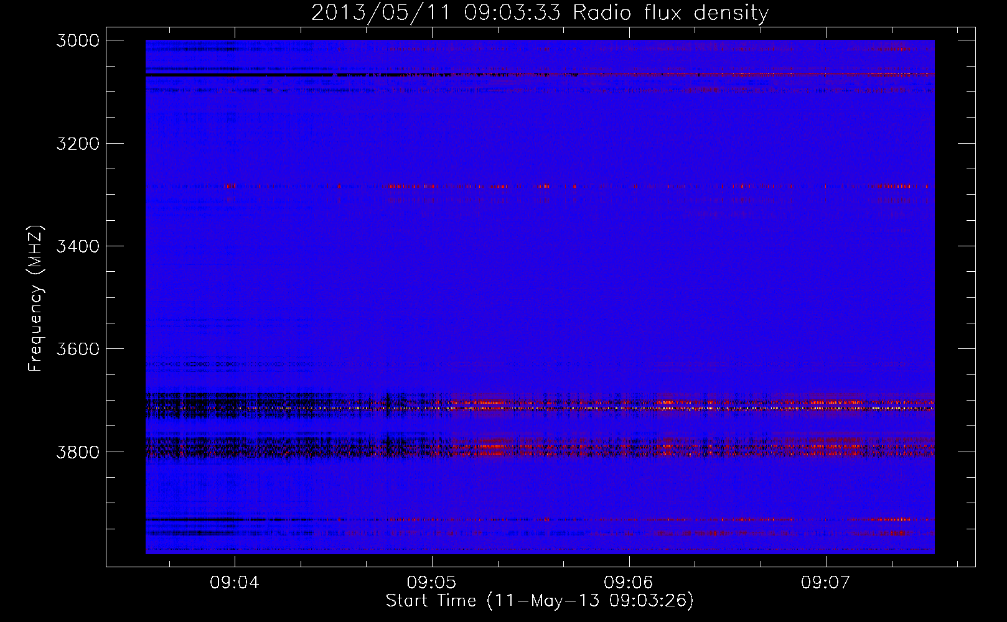Click the 'Start Time (11-May-13 09:03:26)' label
The width and height of the screenshot is (1007, 622).
click(540, 601)
